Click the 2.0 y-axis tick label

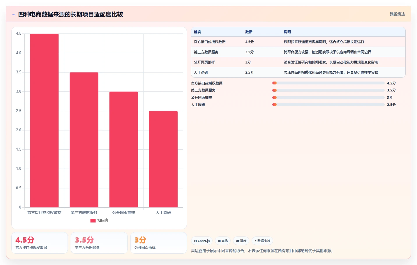coord(19,130)
